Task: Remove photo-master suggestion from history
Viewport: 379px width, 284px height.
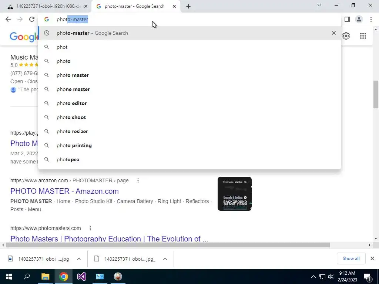Action: coord(333,33)
